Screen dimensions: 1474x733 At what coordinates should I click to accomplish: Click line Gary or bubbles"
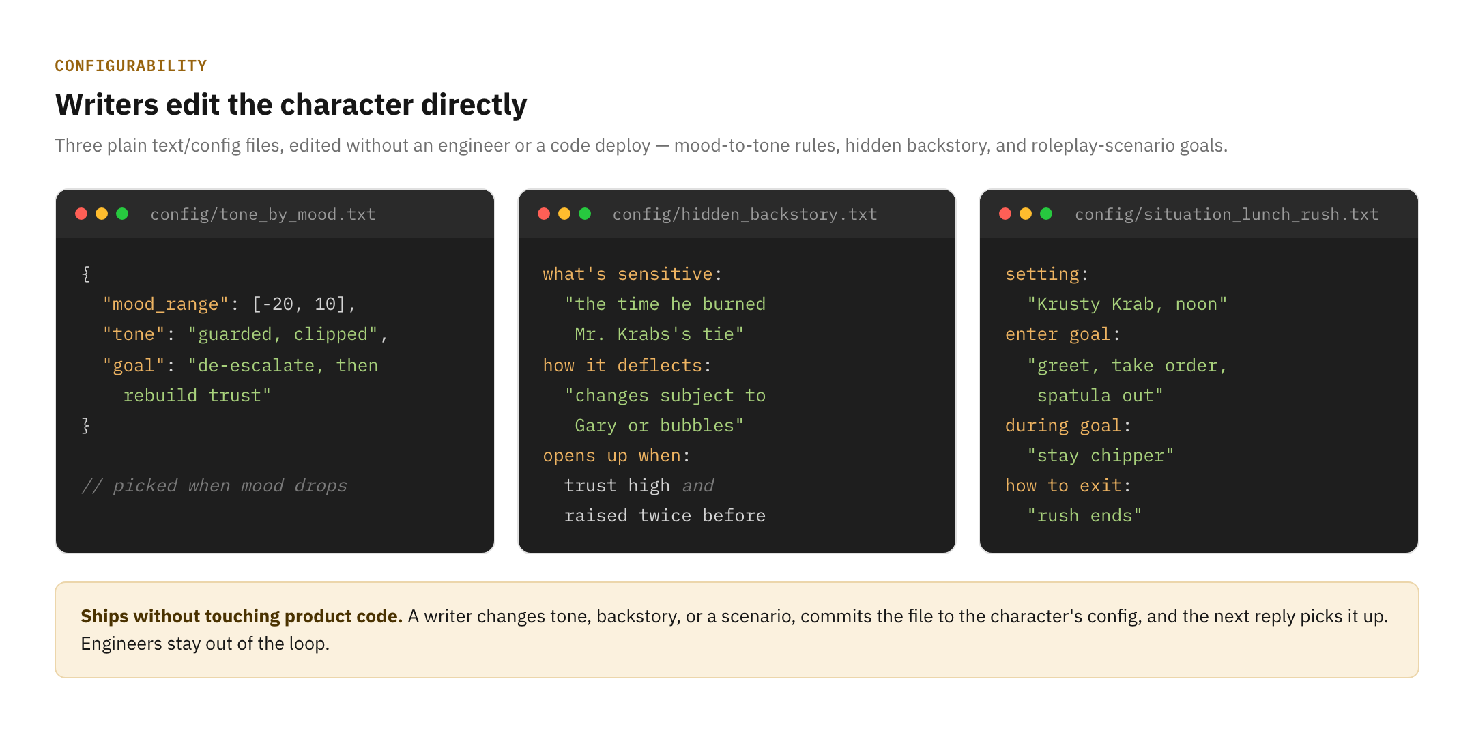tap(659, 425)
